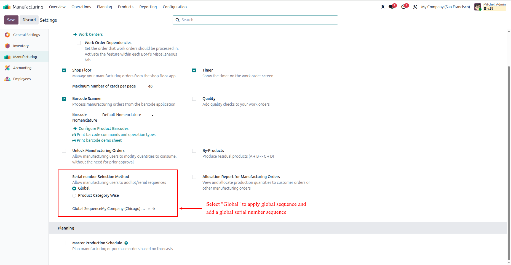Click the developer tools wrench icon
The width and height of the screenshot is (511, 265).
[415, 7]
